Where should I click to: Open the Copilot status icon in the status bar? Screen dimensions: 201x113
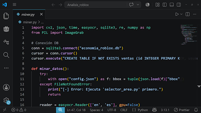(154, 110)
